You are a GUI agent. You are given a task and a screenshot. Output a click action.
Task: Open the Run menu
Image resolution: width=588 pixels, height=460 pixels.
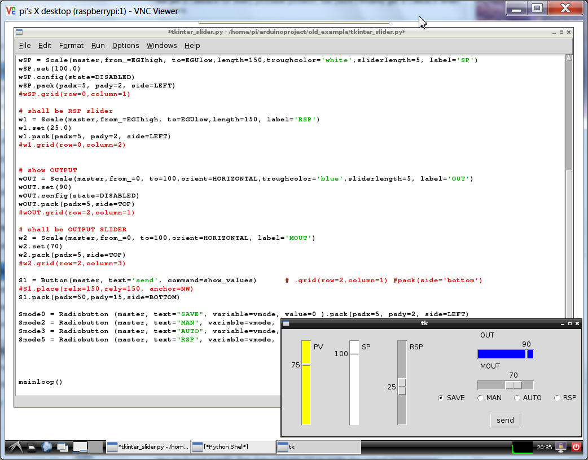click(98, 46)
